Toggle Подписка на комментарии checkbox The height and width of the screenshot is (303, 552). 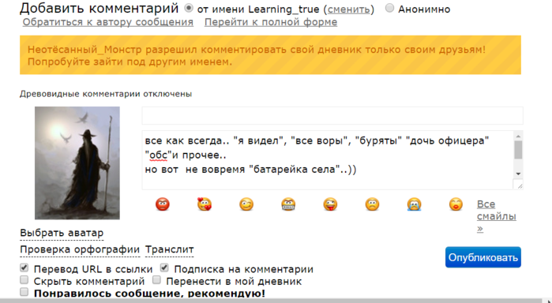[x=164, y=267]
